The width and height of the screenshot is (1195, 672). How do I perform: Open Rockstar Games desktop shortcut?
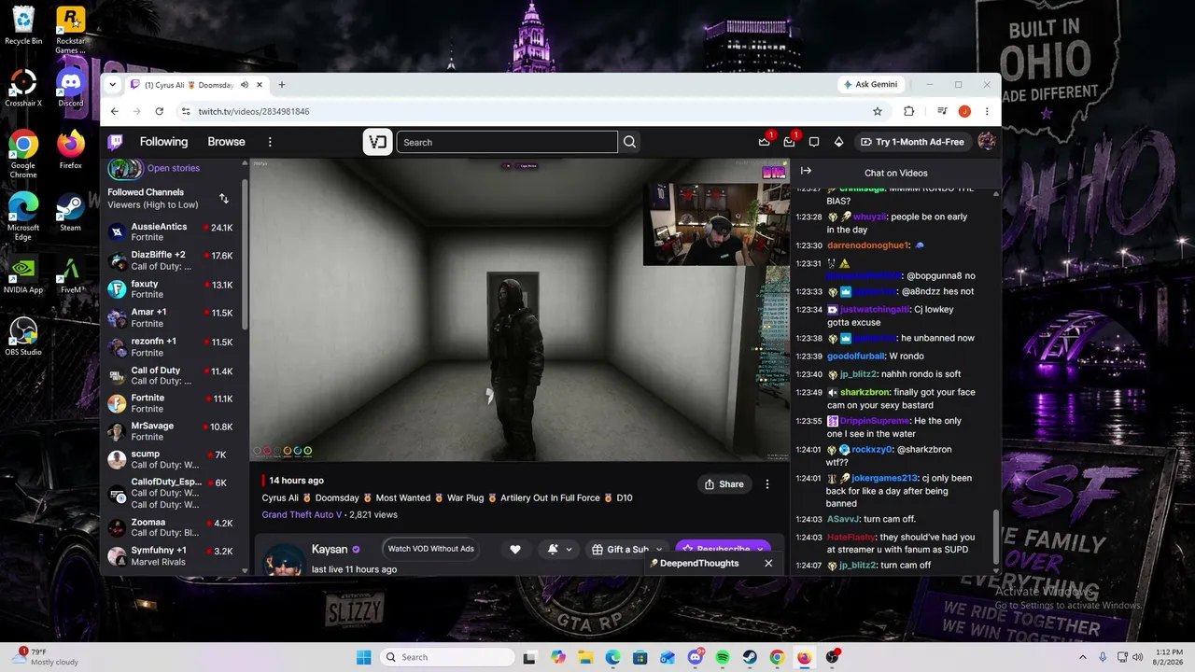pyautogui.click(x=70, y=30)
